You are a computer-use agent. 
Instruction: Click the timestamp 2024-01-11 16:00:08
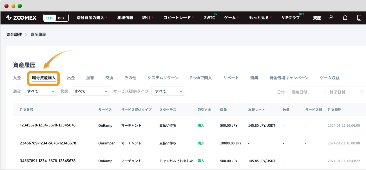(x=344, y=143)
